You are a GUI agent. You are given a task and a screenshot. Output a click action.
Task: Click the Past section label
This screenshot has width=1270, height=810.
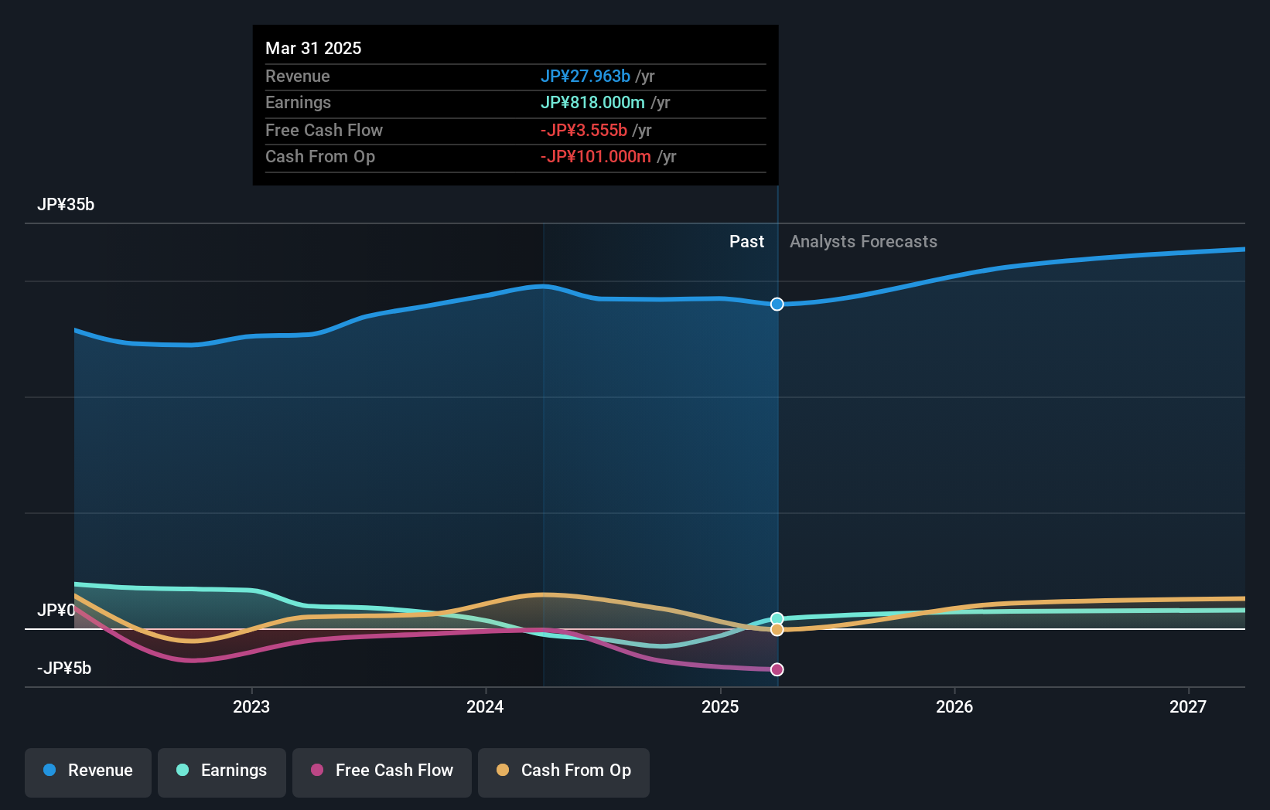pyautogui.click(x=746, y=241)
